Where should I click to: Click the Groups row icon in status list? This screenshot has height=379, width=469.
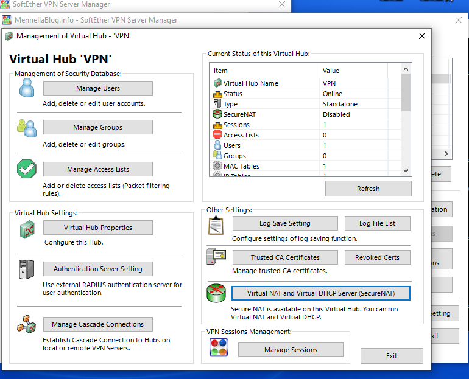pyautogui.click(x=217, y=155)
